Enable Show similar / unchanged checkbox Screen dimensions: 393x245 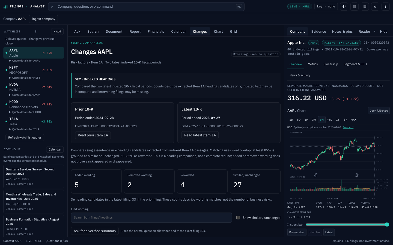point(238,218)
